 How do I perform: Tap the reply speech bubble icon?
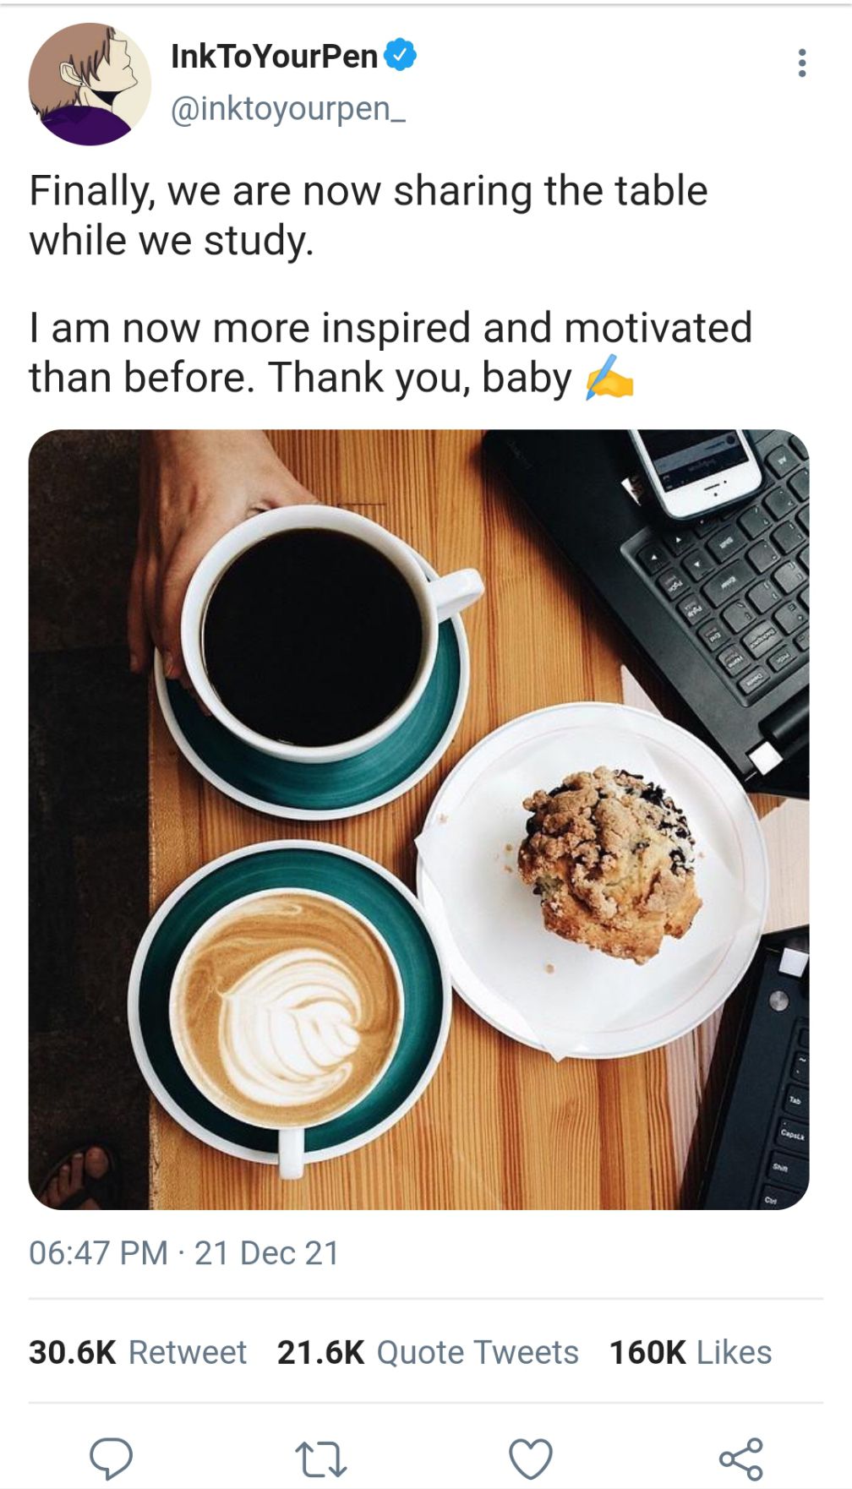point(112,1458)
